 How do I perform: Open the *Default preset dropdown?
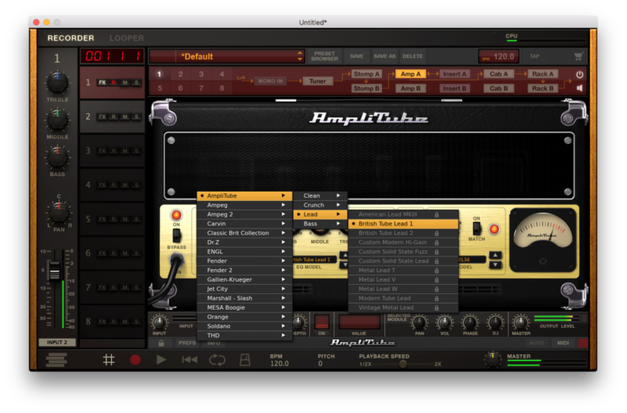pyautogui.click(x=227, y=56)
